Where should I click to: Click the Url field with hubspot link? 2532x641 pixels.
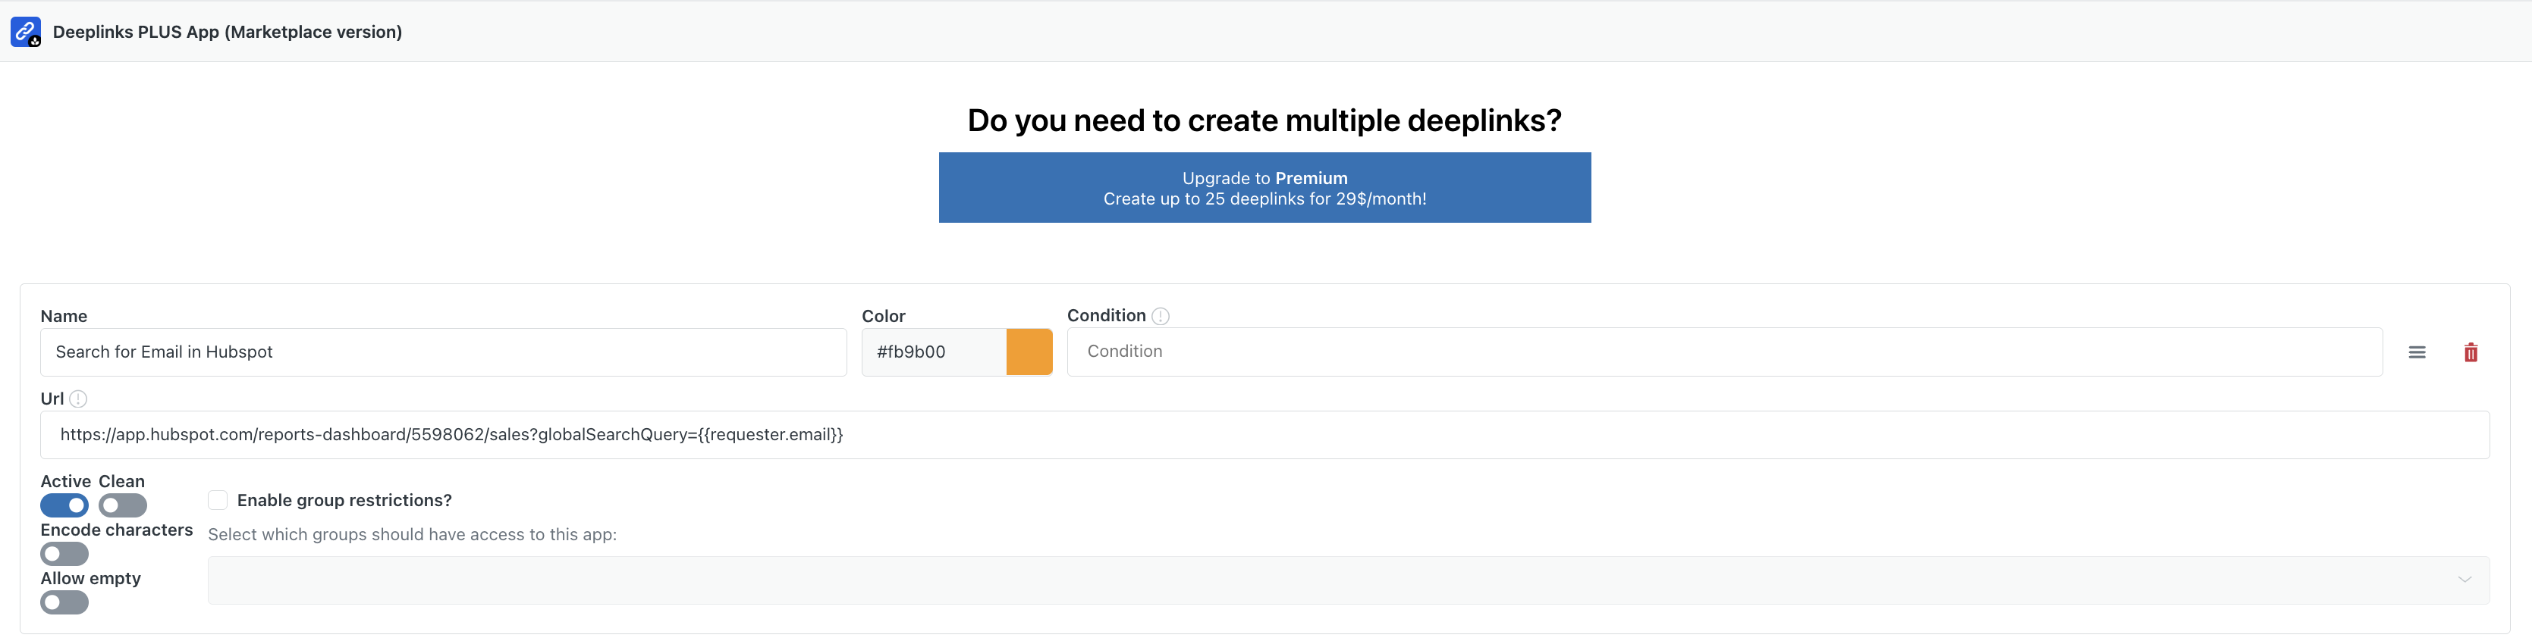click(x=1265, y=435)
